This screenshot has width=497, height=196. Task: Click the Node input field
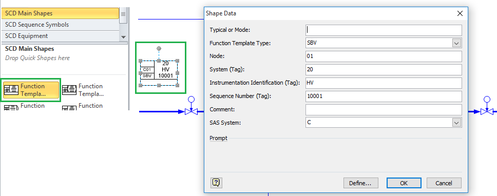[384, 56]
